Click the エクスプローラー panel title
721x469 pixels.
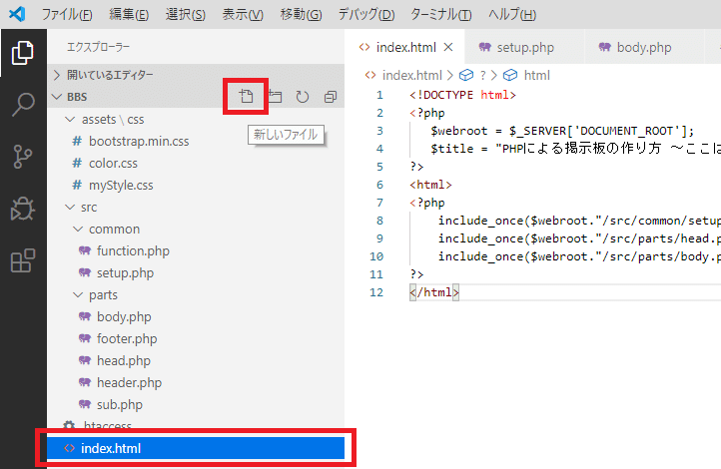[x=98, y=47]
